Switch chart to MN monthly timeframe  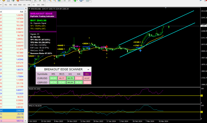[x=43, y=5]
